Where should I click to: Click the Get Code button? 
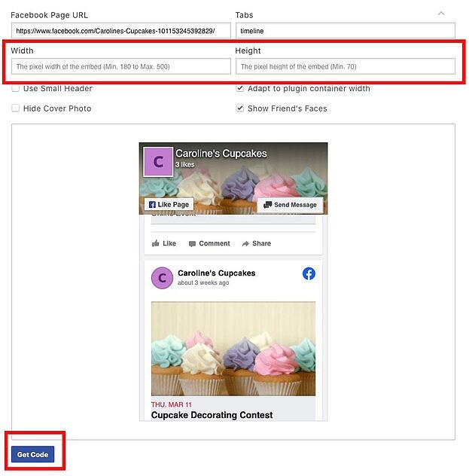coord(33,454)
